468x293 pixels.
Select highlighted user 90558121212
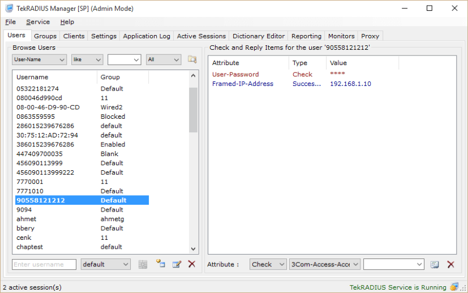click(x=82, y=200)
